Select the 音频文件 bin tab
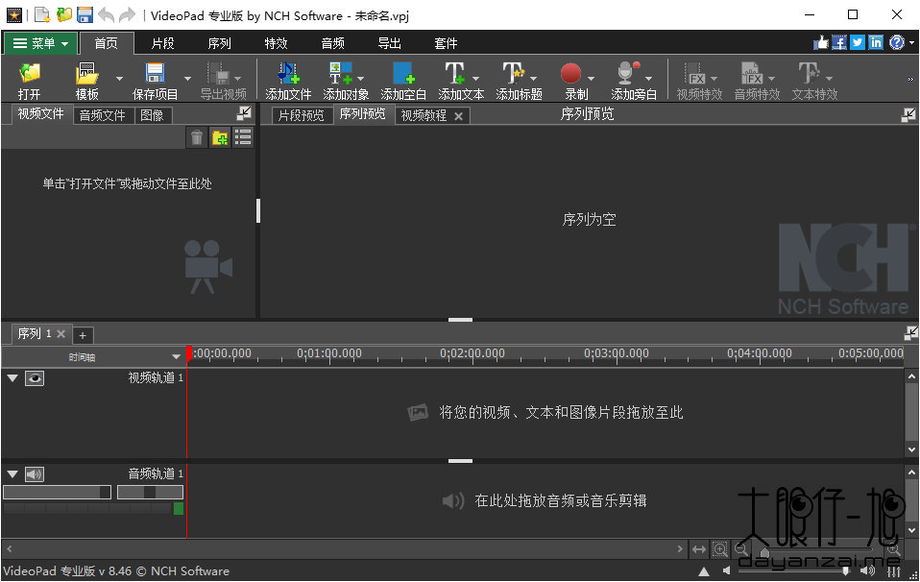This screenshot has width=920, height=582. click(x=103, y=115)
